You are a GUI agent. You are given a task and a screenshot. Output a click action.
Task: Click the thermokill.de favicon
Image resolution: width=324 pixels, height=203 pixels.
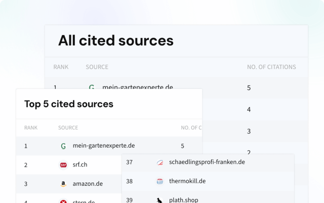point(160,181)
